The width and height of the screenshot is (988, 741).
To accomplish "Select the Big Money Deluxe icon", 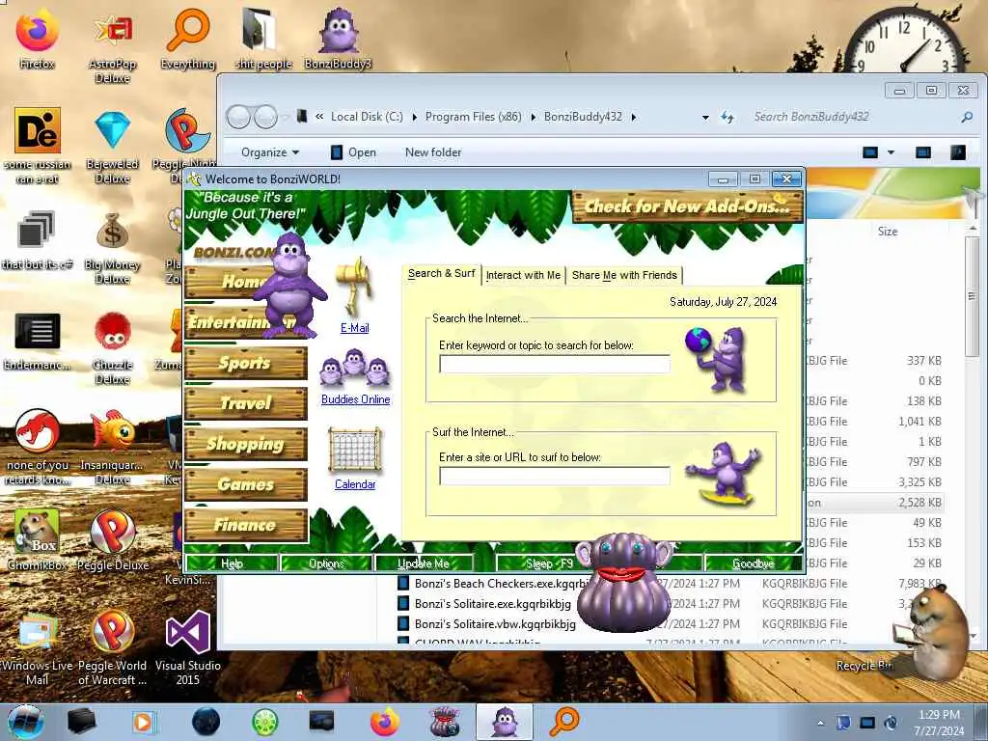I will tap(112, 231).
